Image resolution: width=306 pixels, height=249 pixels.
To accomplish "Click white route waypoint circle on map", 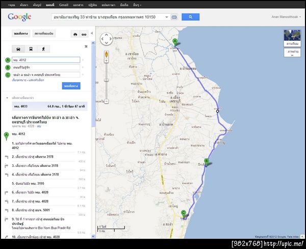I will (x=217, y=111).
